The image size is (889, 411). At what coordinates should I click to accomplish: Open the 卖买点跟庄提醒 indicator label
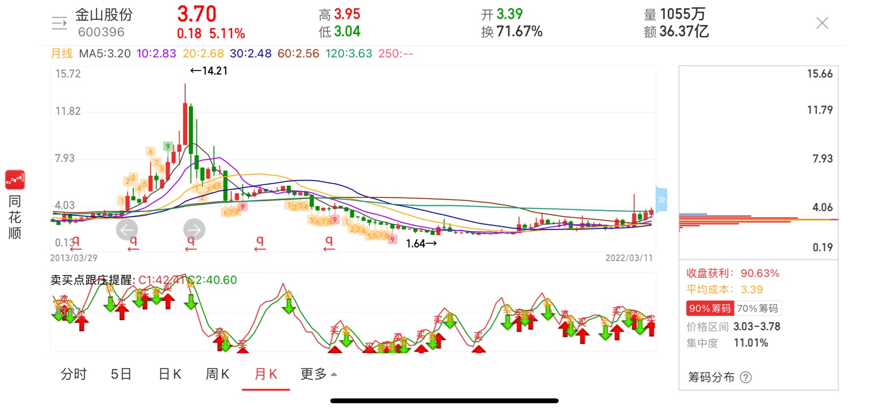click(x=93, y=280)
